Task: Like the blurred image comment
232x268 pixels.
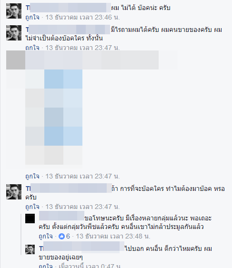Action: click(x=32, y=176)
